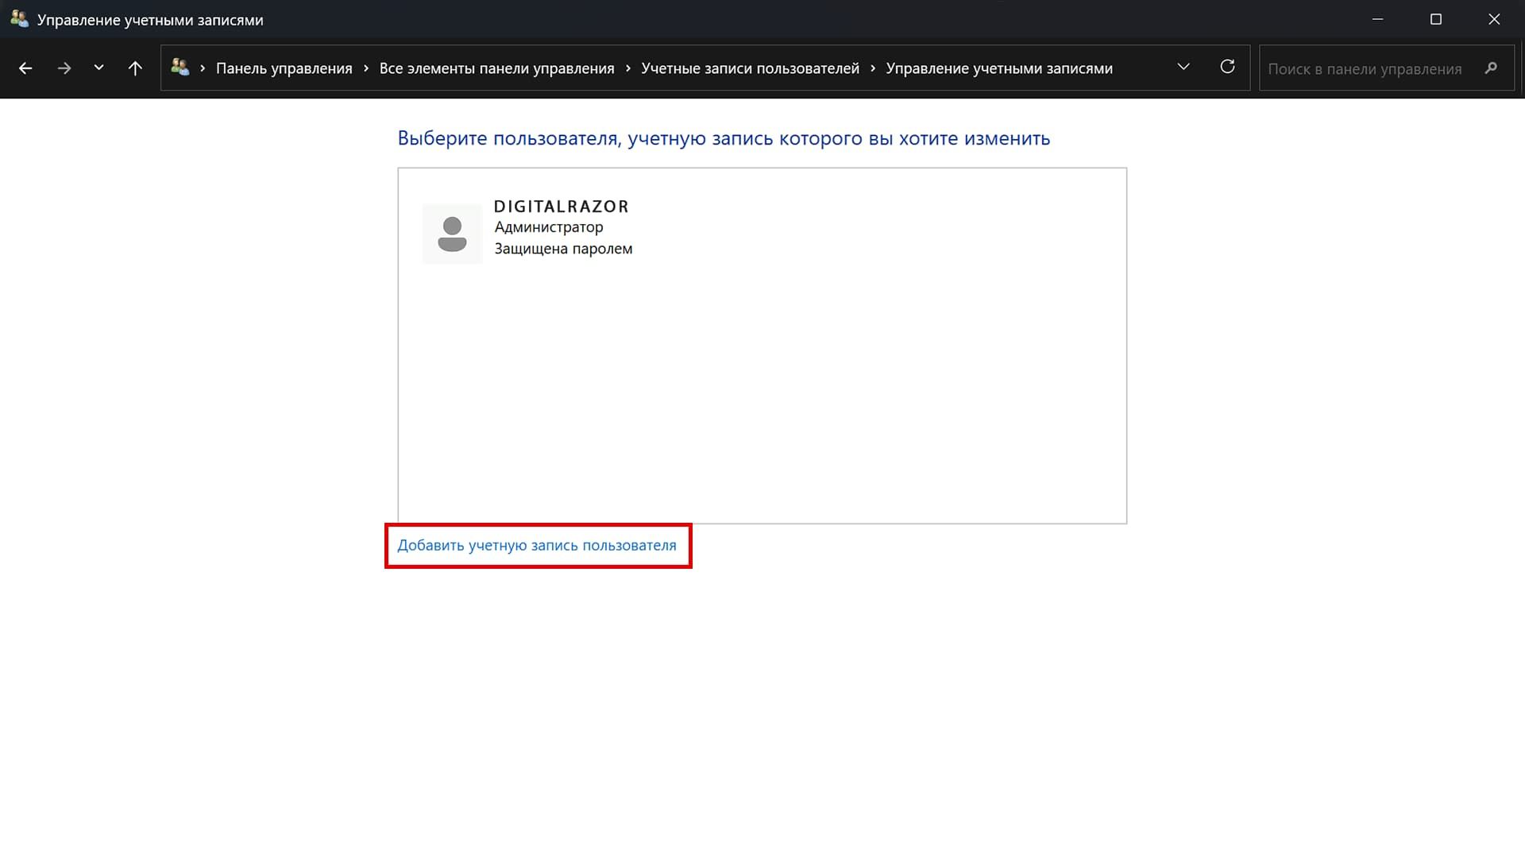This screenshot has height=858, width=1525.
Task: Click Управление учетными записями breadcrumb
Action: 998,68
